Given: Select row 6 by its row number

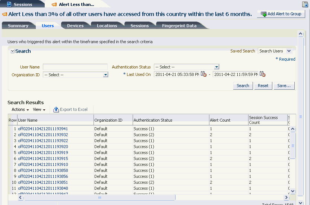Looking at the screenshot, I should pos(15,158).
